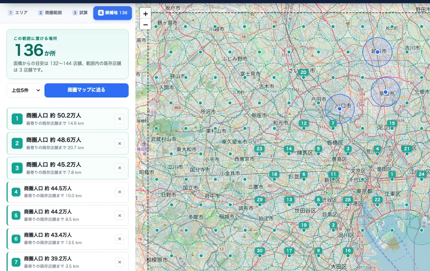Image resolution: width=430 pixels, height=271 pixels.
Task: Click map marker number 15
Action: click(392, 123)
